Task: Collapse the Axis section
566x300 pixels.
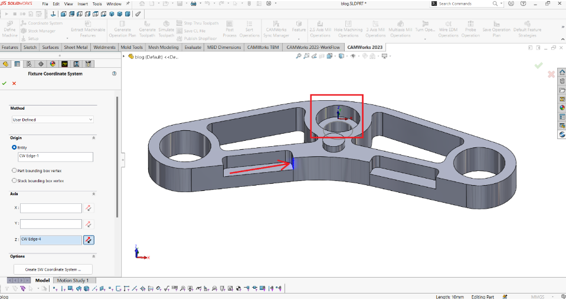Action: point(93,193)
